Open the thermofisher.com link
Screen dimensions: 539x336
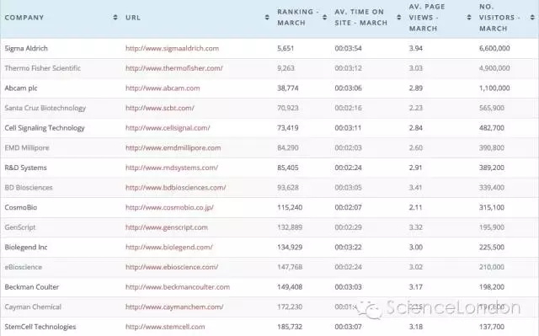click(x=174, y=68)
